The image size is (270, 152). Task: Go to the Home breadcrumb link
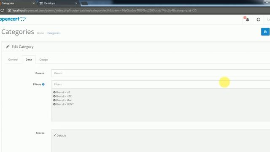point(40,33)
